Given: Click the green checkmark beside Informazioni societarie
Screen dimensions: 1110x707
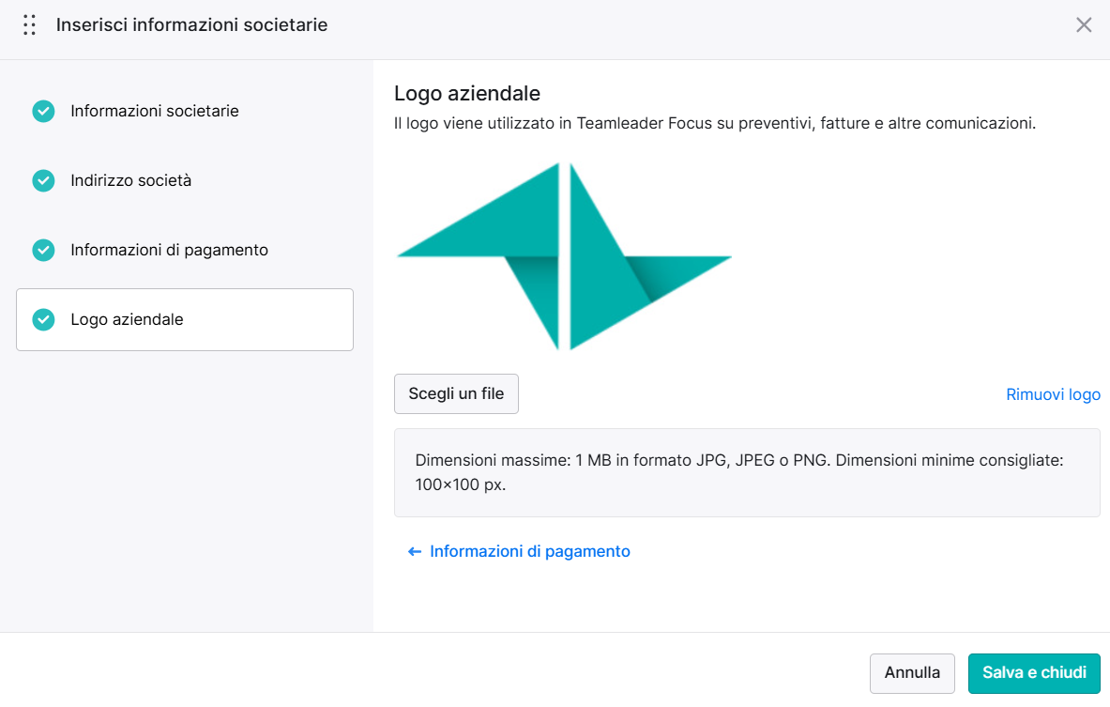Looking at the screenshot, I should click(x=43, y=111).
